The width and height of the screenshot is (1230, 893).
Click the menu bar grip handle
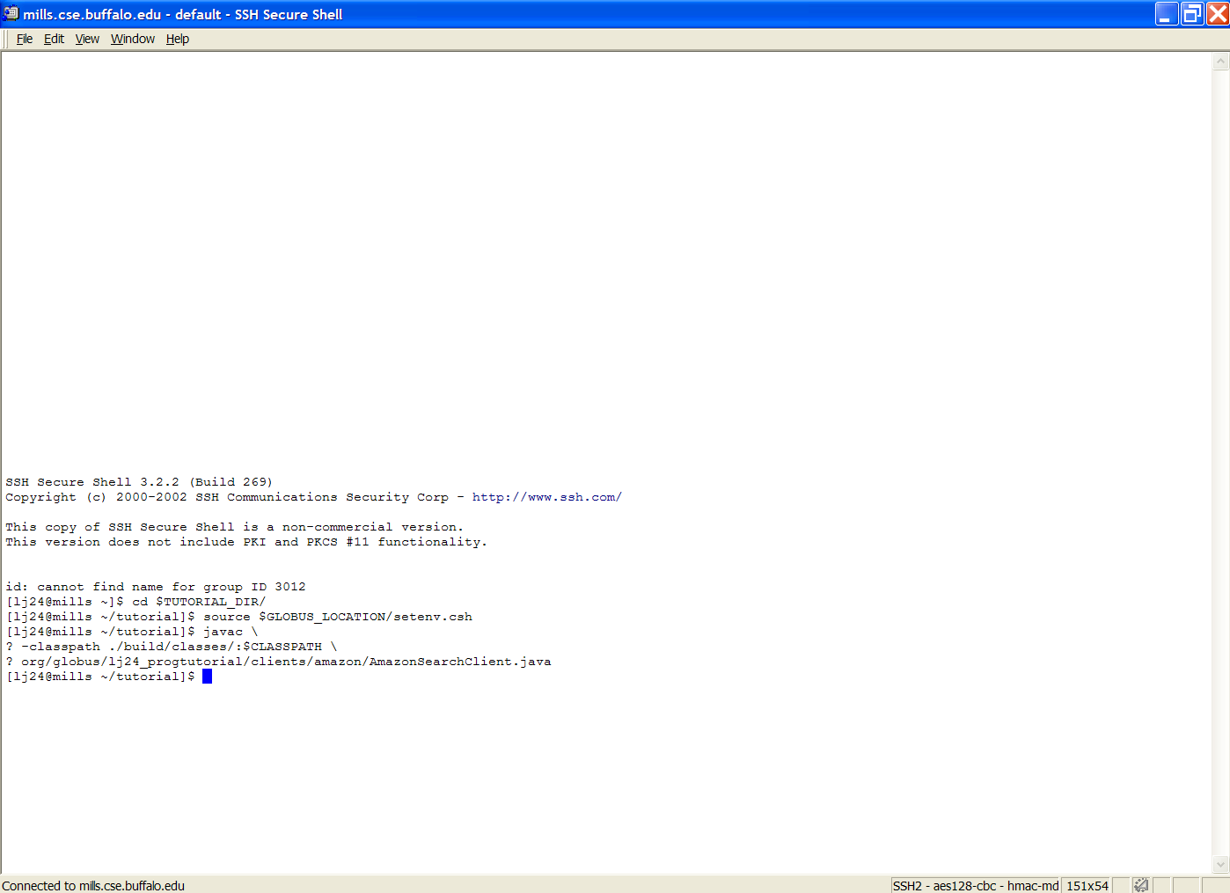tap(7, 39)
